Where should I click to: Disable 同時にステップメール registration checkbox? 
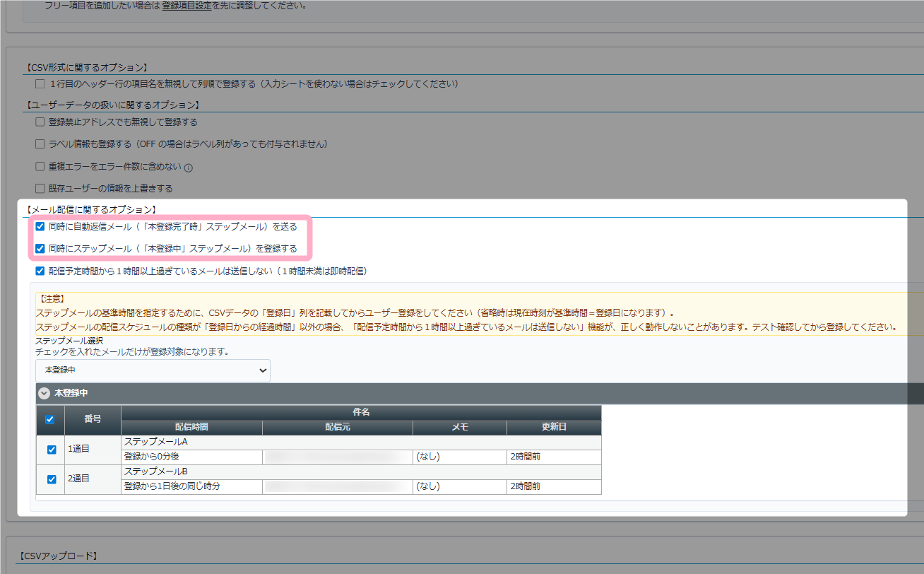[x=40, y=249]
